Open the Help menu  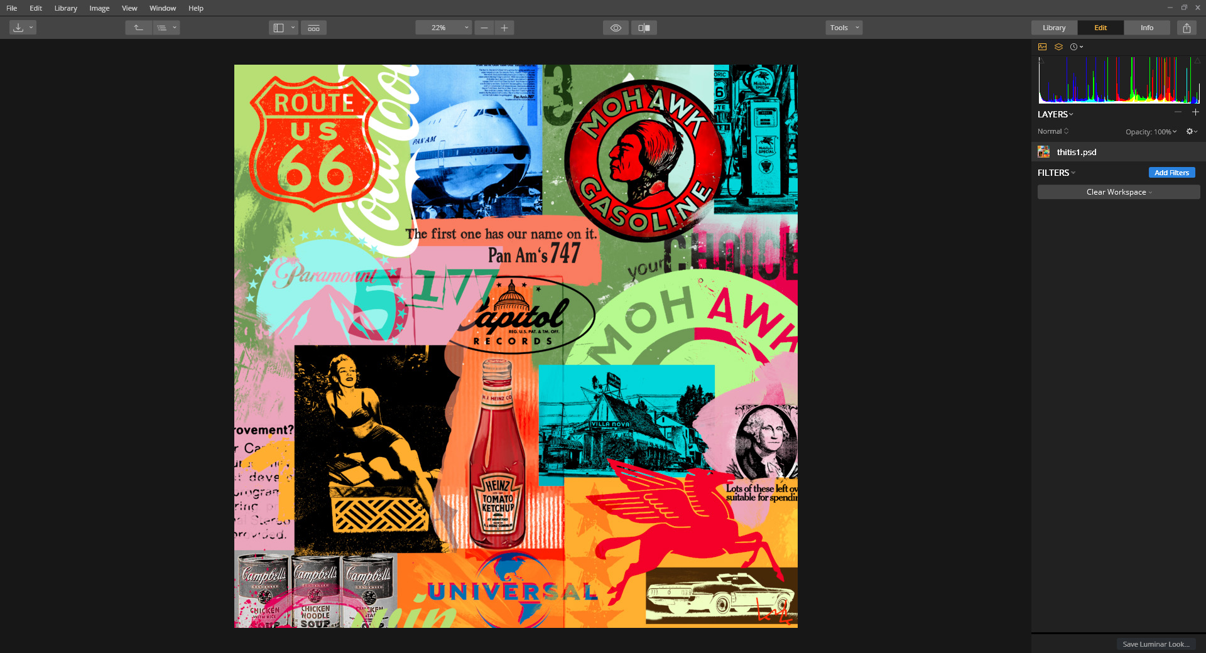point(196,8)
